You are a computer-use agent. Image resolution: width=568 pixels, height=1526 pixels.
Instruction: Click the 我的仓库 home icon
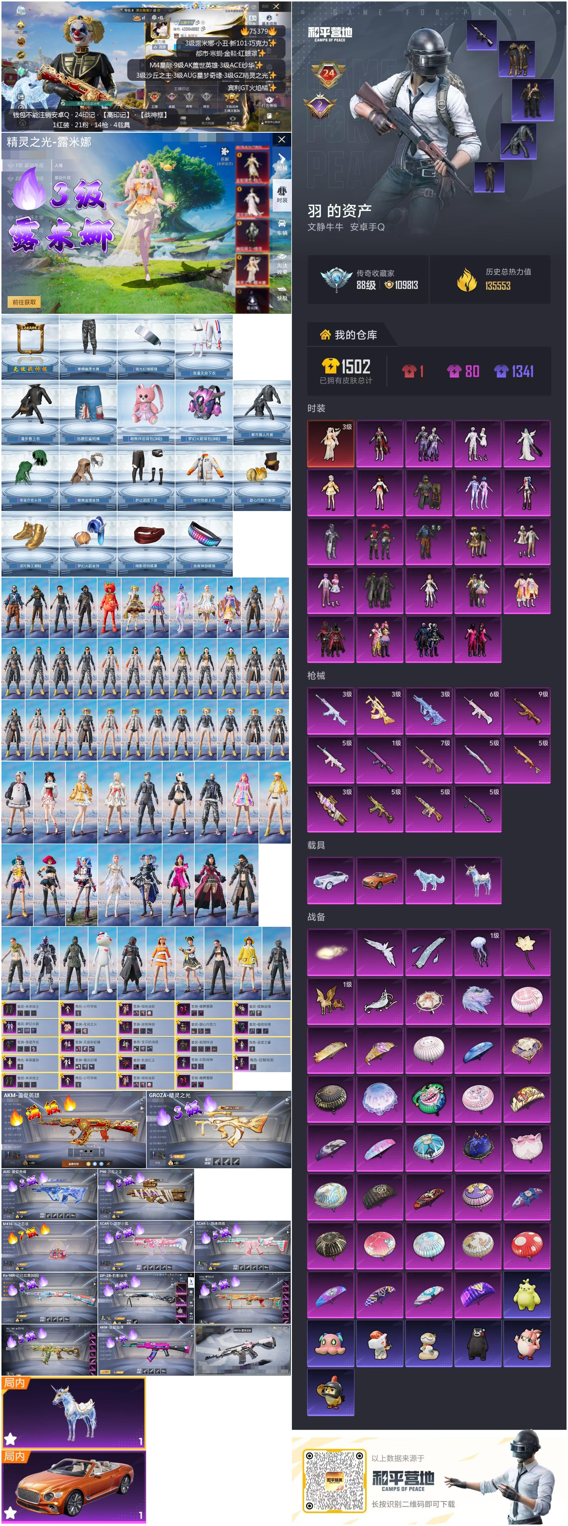pos(325,335)
